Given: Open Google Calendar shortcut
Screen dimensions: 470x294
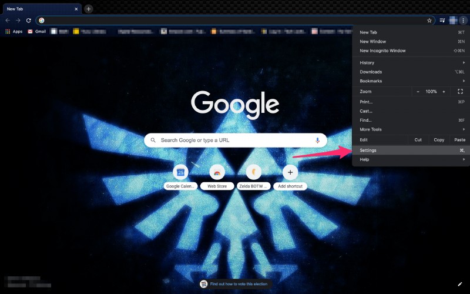Looking at the screenshot, I should click(x=180, y=177).
